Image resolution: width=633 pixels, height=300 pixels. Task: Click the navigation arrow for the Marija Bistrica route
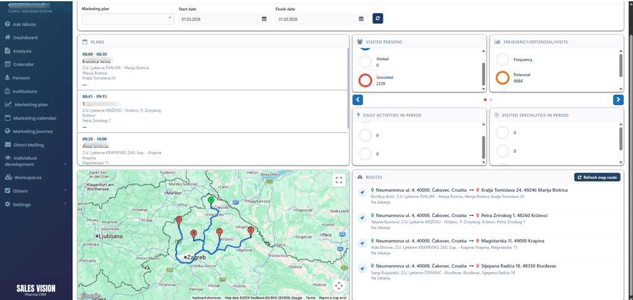click(x=362, y=193)
